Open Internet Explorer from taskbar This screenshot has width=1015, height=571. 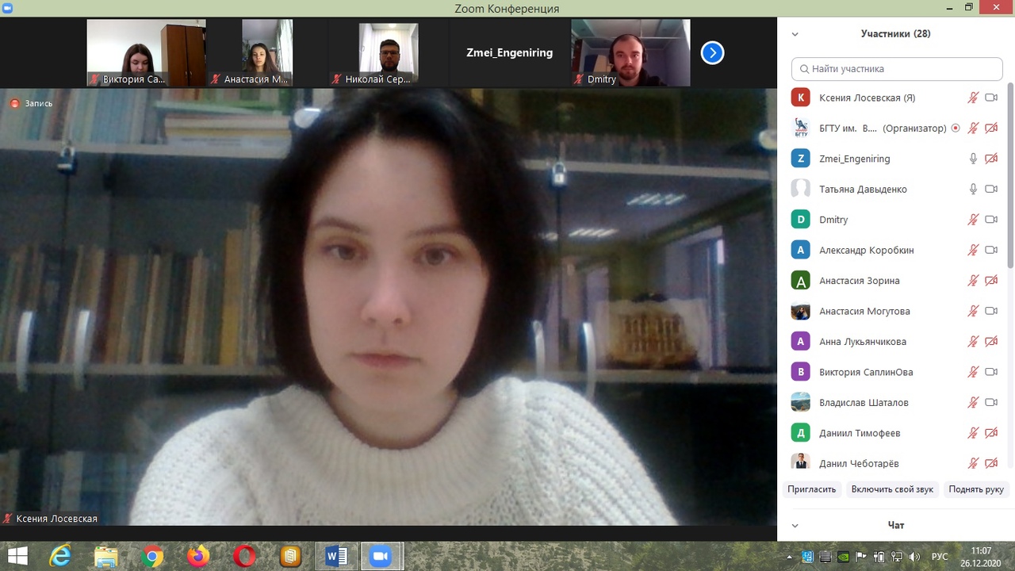point(59,557)
